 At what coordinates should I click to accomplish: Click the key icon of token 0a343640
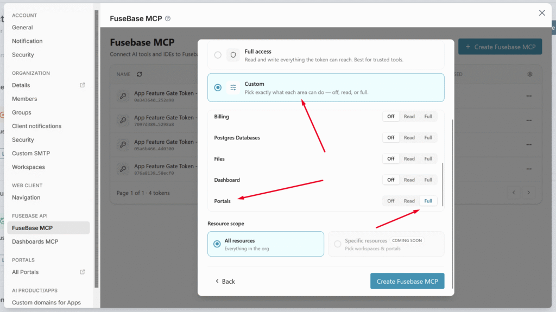coord(123,96)
